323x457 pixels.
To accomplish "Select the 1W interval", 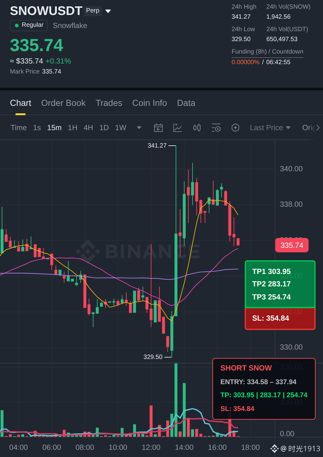I will (x=121, y=128).
